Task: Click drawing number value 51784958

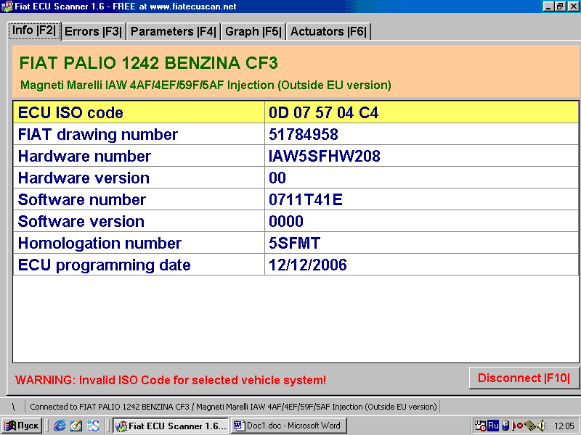Action: coord(304,134)
